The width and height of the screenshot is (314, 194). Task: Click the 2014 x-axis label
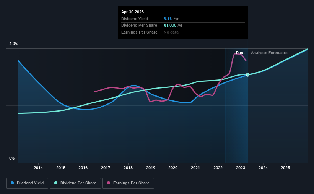click(38, 168)
